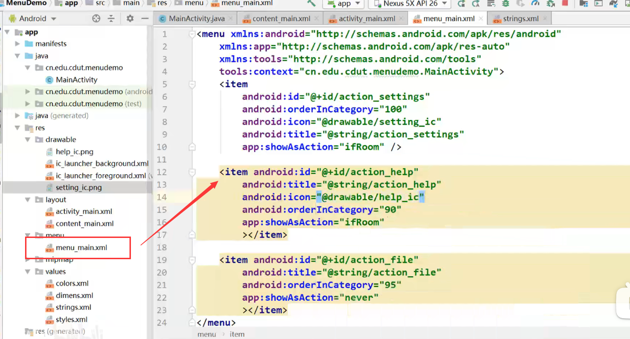
Task: Hide the Project panel with minus icon
Action: pos(145,18)
